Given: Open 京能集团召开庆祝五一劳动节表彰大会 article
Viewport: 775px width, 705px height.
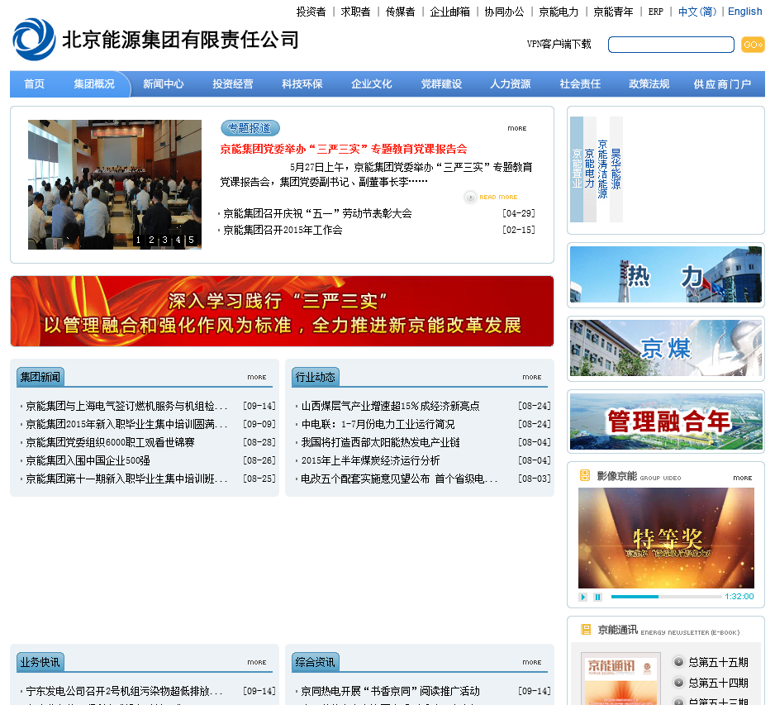Looking at the screenshot, I should [x=317, y=213].
